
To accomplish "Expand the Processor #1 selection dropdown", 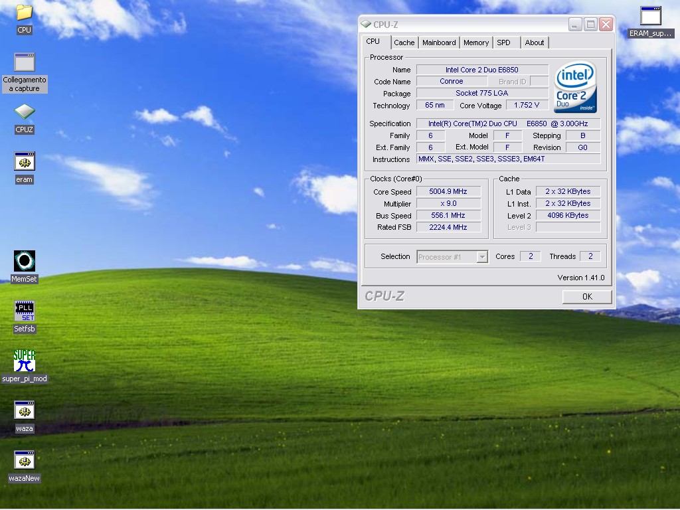I will tap(482, 257).
